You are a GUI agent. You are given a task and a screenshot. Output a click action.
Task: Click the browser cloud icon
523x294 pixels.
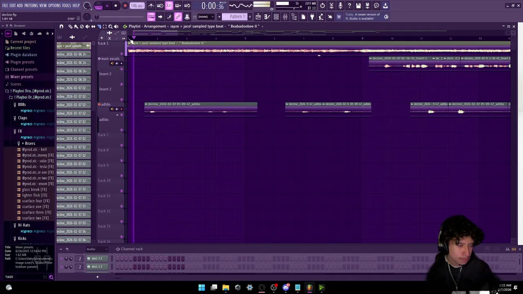click(40, 33)
